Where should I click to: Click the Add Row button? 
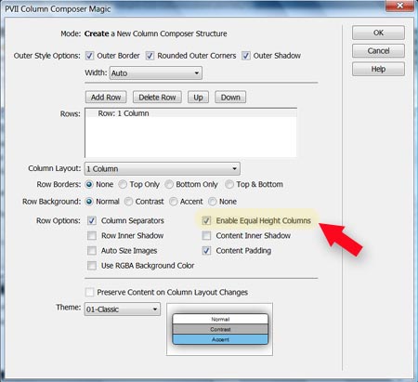click(106, 98)
